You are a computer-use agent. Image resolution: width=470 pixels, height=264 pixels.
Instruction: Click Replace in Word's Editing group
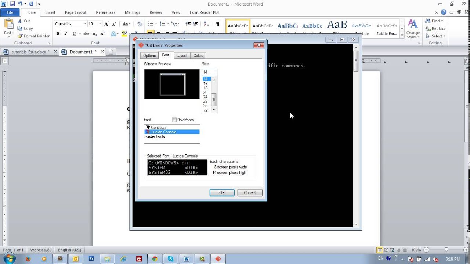pyautogui.click(x=435, y=29)
